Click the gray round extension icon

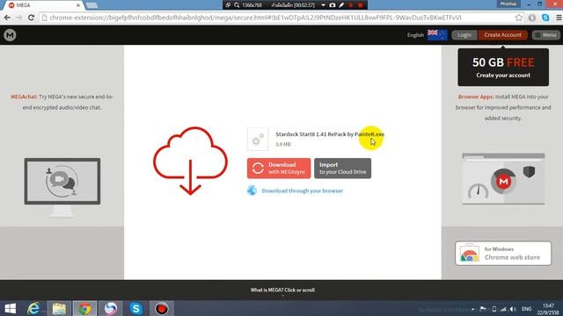pyautogui.click(x=532, y=18)
